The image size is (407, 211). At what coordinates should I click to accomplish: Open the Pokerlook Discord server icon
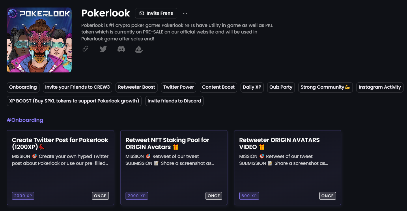121,49
